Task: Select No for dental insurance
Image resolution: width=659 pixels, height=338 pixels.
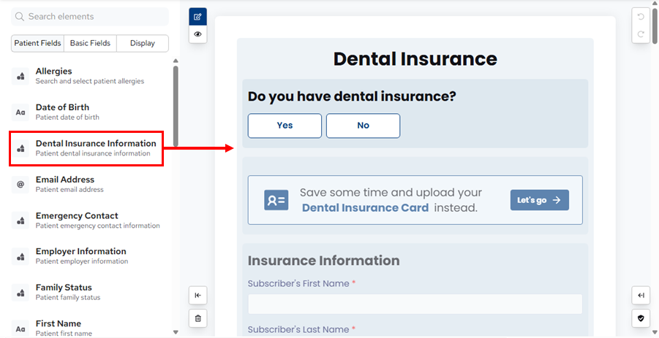Action: coord(363,126)
